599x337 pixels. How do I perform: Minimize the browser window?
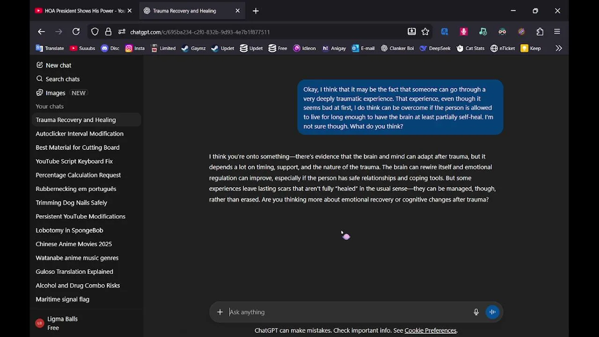513,11
